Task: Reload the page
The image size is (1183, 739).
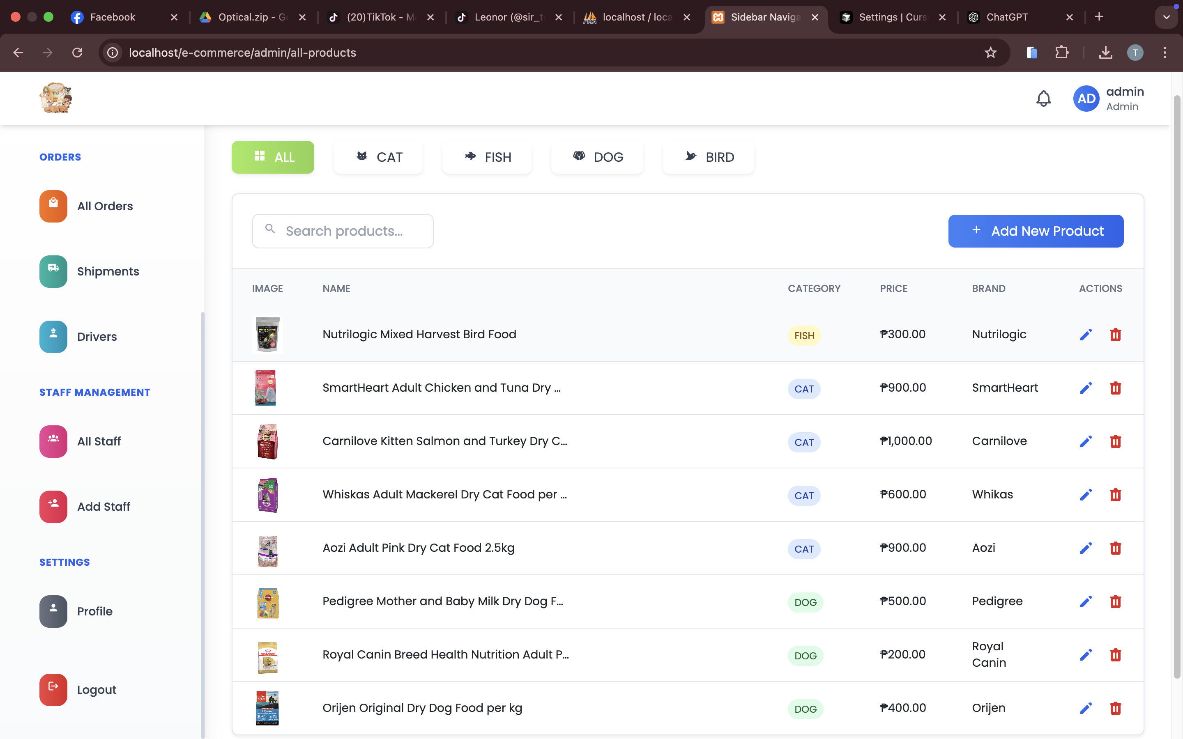Action: 77,52
